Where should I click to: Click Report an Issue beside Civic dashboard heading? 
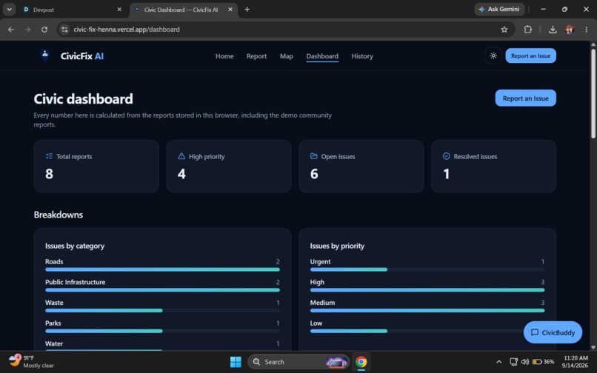click(525, 98)
